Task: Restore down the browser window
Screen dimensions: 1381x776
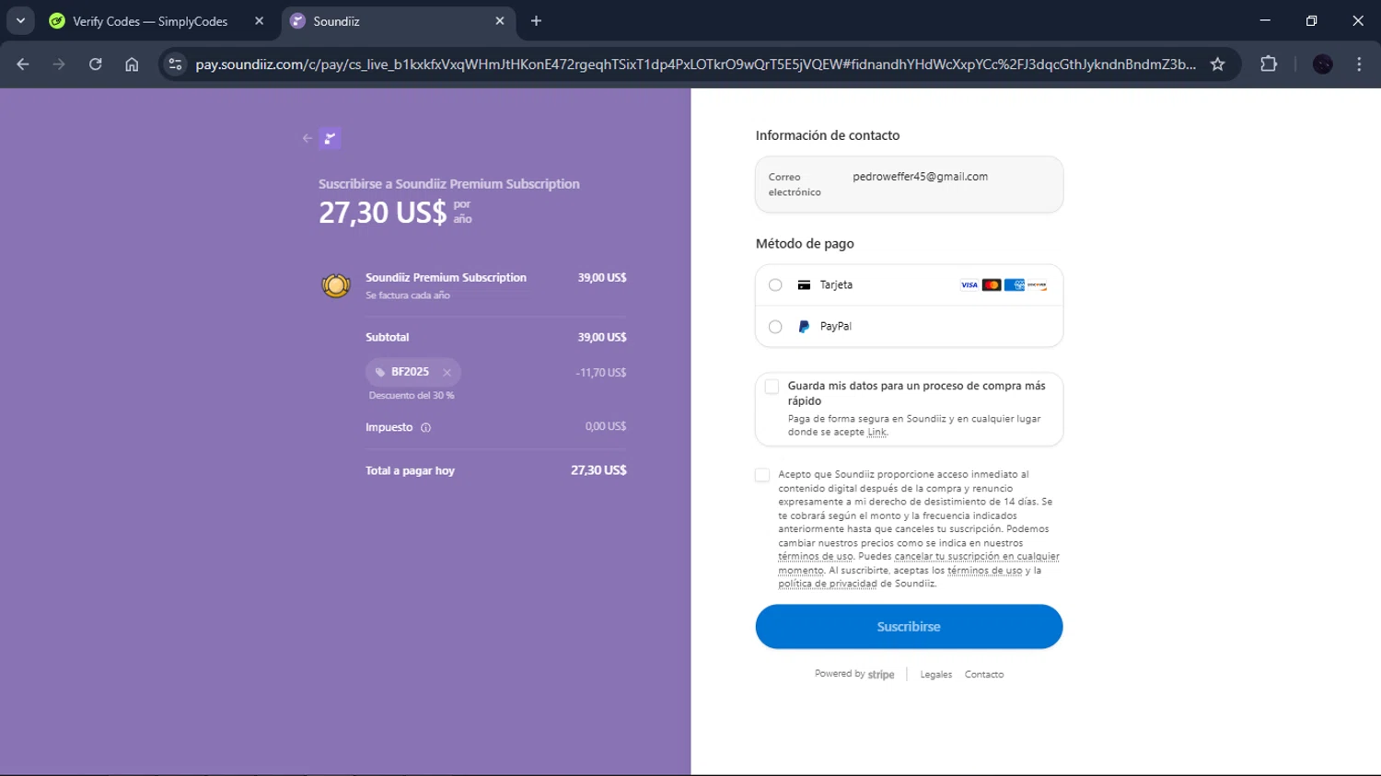Action: coord(1311,20)
